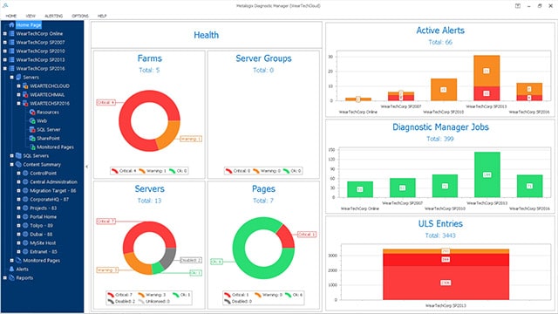558x314 pixels.
Task: Select Tokyo - 89 site
Action: [x=41, y=225]
